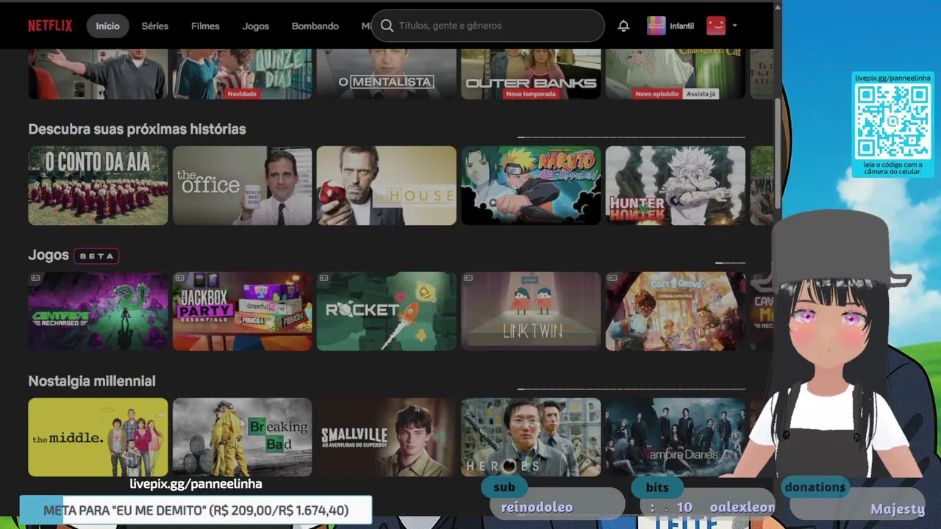This screenshot has width=941, height=529.
Task: Click the "sub" overlay label
Action: pyautogui.click(x=504, y=487)
